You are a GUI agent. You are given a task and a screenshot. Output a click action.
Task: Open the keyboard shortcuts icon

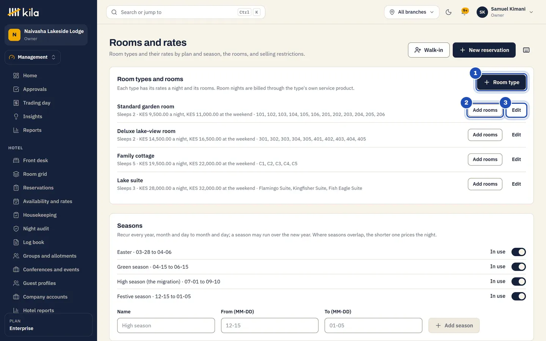[x=526, y=50]
